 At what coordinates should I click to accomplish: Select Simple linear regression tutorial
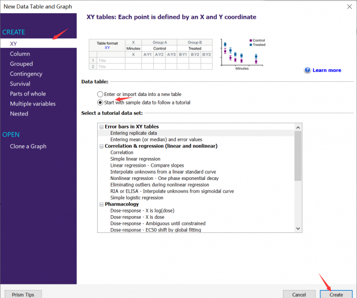click(x=135, y=159)
